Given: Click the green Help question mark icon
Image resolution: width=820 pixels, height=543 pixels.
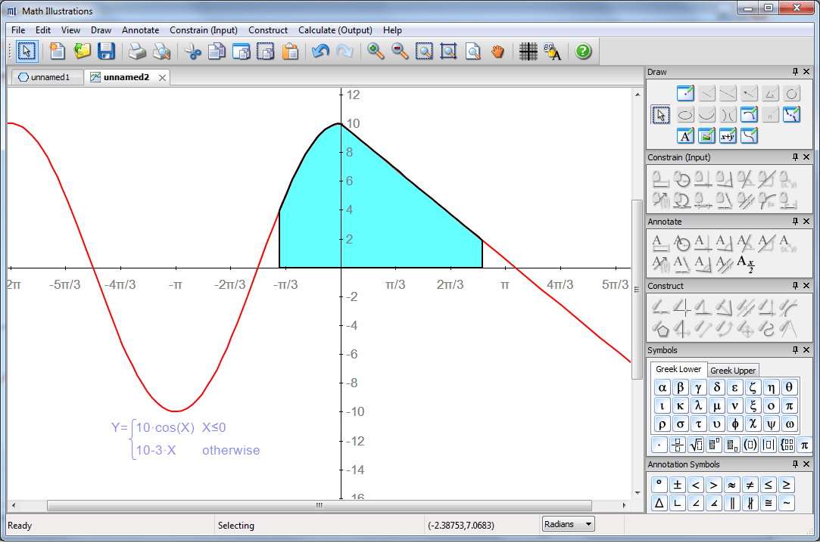Looking at the screenshot, I should [x=583, y=51].
